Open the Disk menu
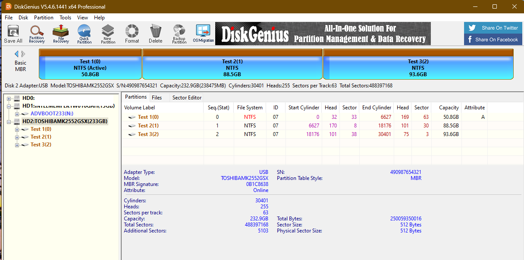This screenshot has height=260, width=524. [23, 18]
